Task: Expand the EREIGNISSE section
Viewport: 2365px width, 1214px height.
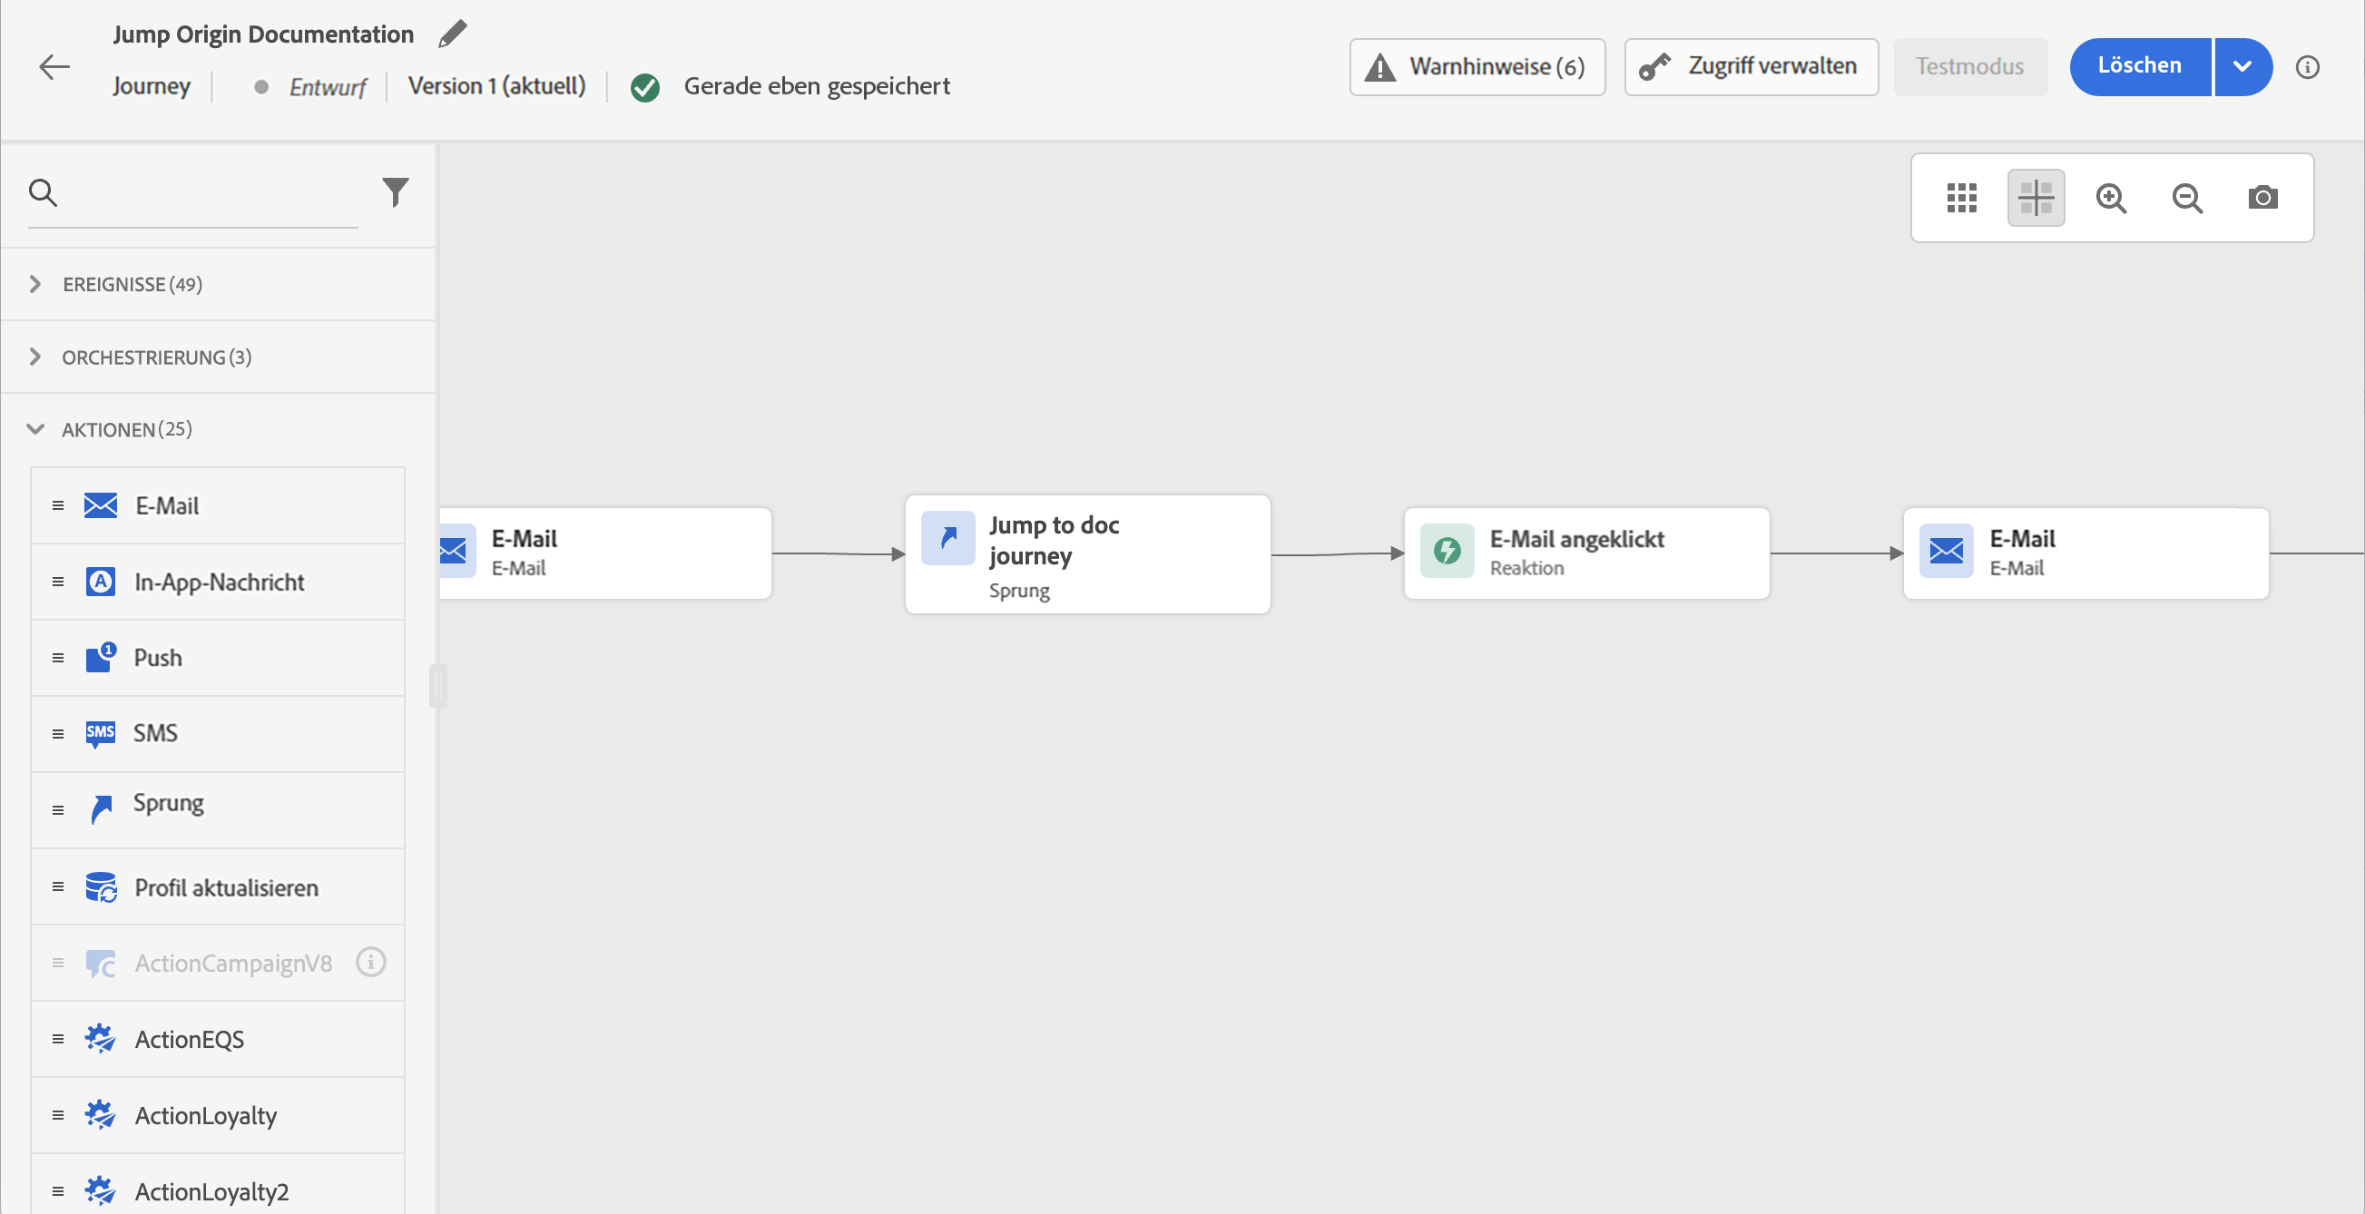Action: pos(34,284)
